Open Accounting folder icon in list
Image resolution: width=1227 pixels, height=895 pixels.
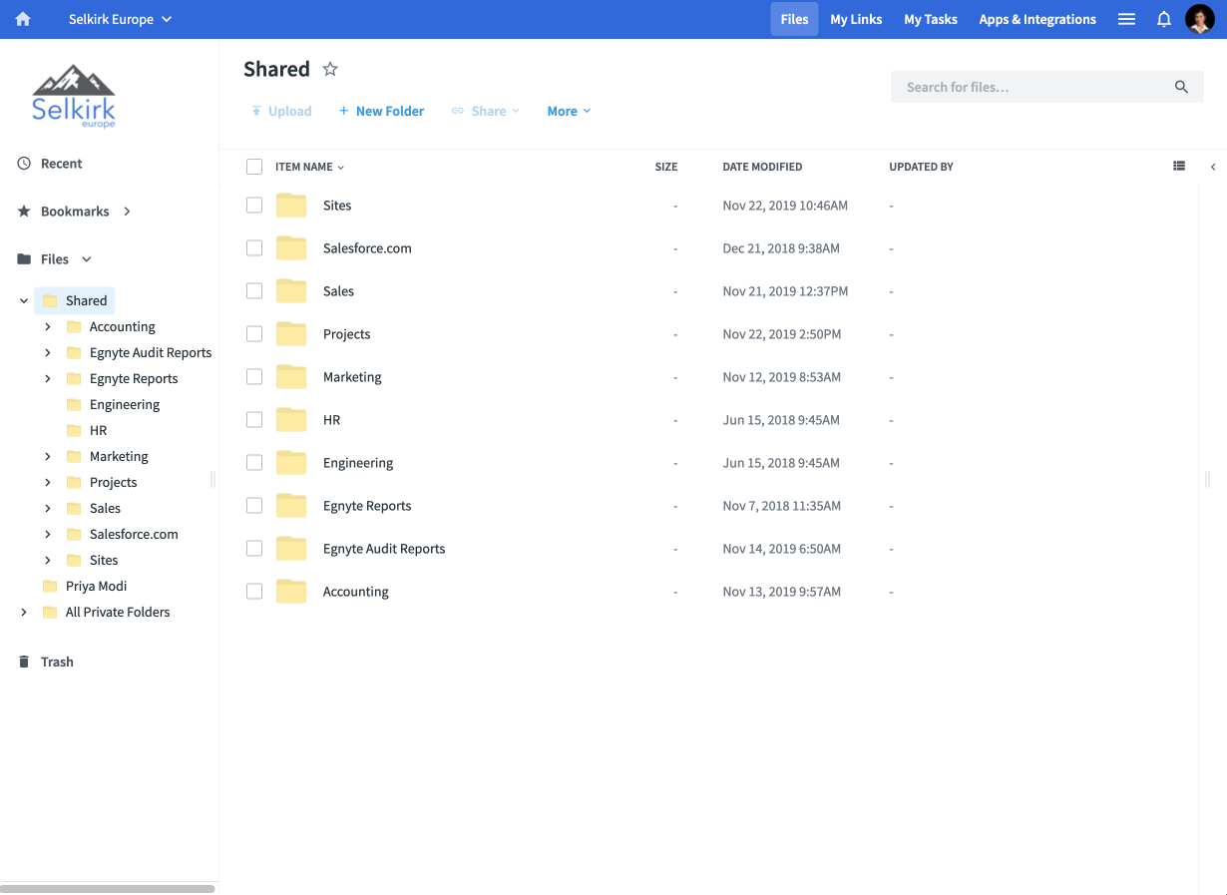click(291, 592)
